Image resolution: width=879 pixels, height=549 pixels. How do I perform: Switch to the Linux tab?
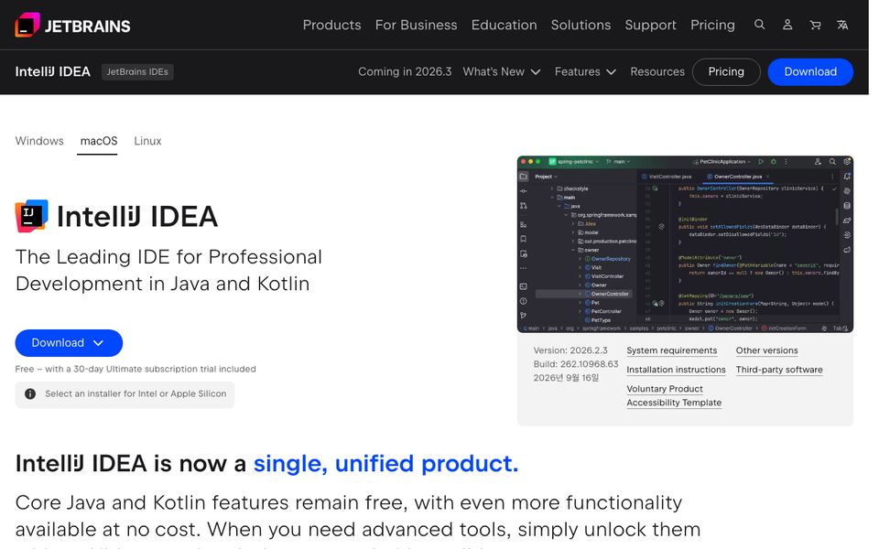[x=147, y=141]
